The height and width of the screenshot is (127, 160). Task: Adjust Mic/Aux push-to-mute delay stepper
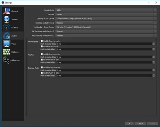[154, 57]
